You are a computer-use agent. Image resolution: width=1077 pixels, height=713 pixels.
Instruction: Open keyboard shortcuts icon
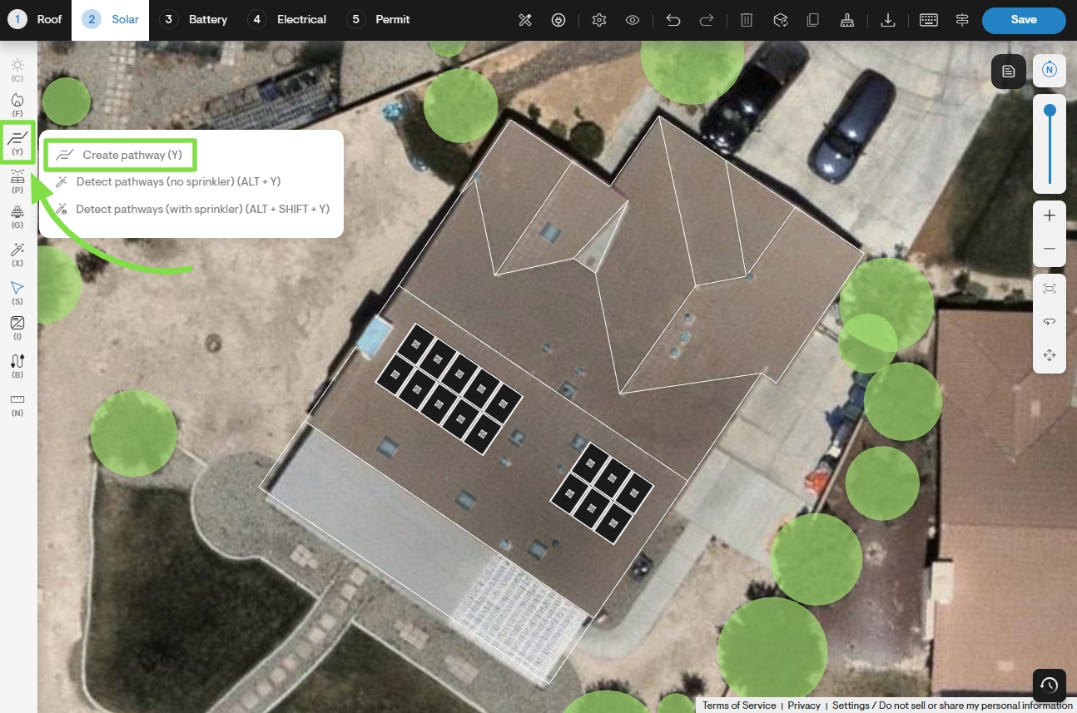(x=929, y=20)
